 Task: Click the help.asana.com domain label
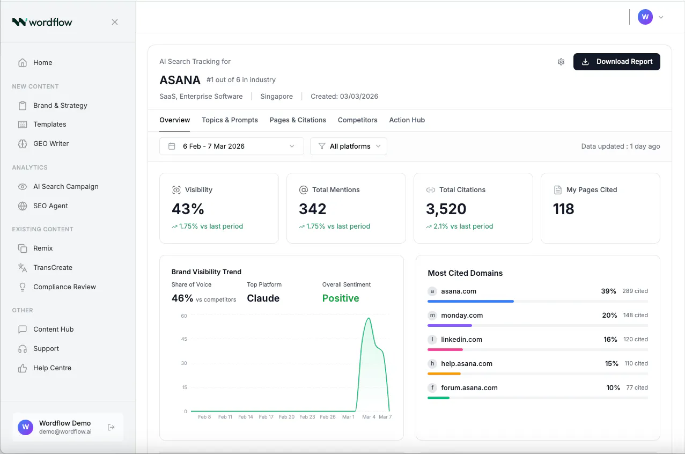click(x=467, y=363)
